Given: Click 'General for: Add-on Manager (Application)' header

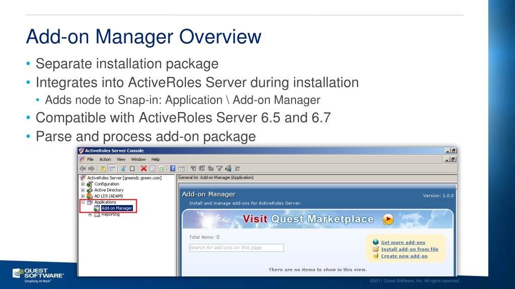Looking at the screenshot, I should tap(216, 177).
